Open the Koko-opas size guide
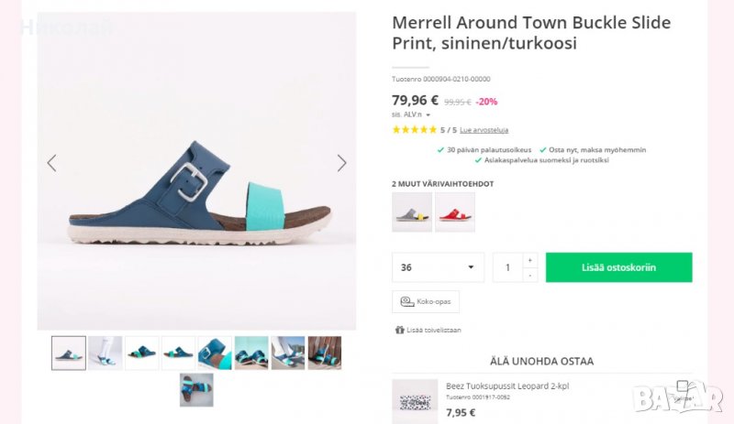The width and height of the screenshot is (734, 424). point(426,301)
